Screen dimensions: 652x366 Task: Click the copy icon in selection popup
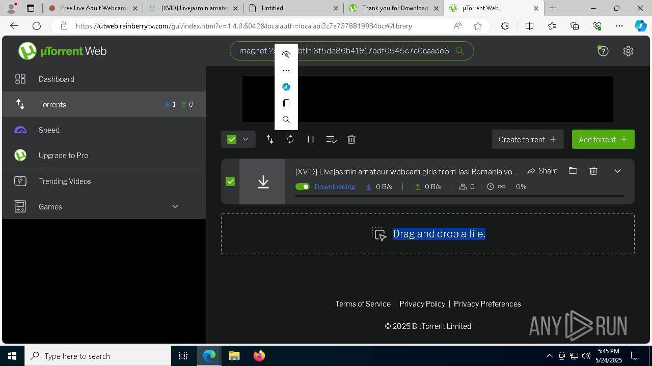[286, 103]
